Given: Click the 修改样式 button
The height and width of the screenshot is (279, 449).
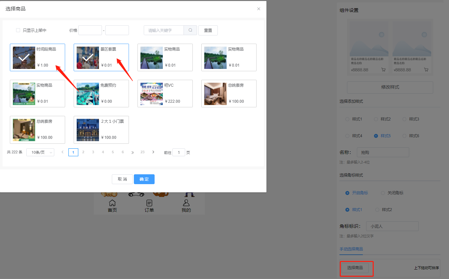Looking at the screenshot, I should [390, 87].
